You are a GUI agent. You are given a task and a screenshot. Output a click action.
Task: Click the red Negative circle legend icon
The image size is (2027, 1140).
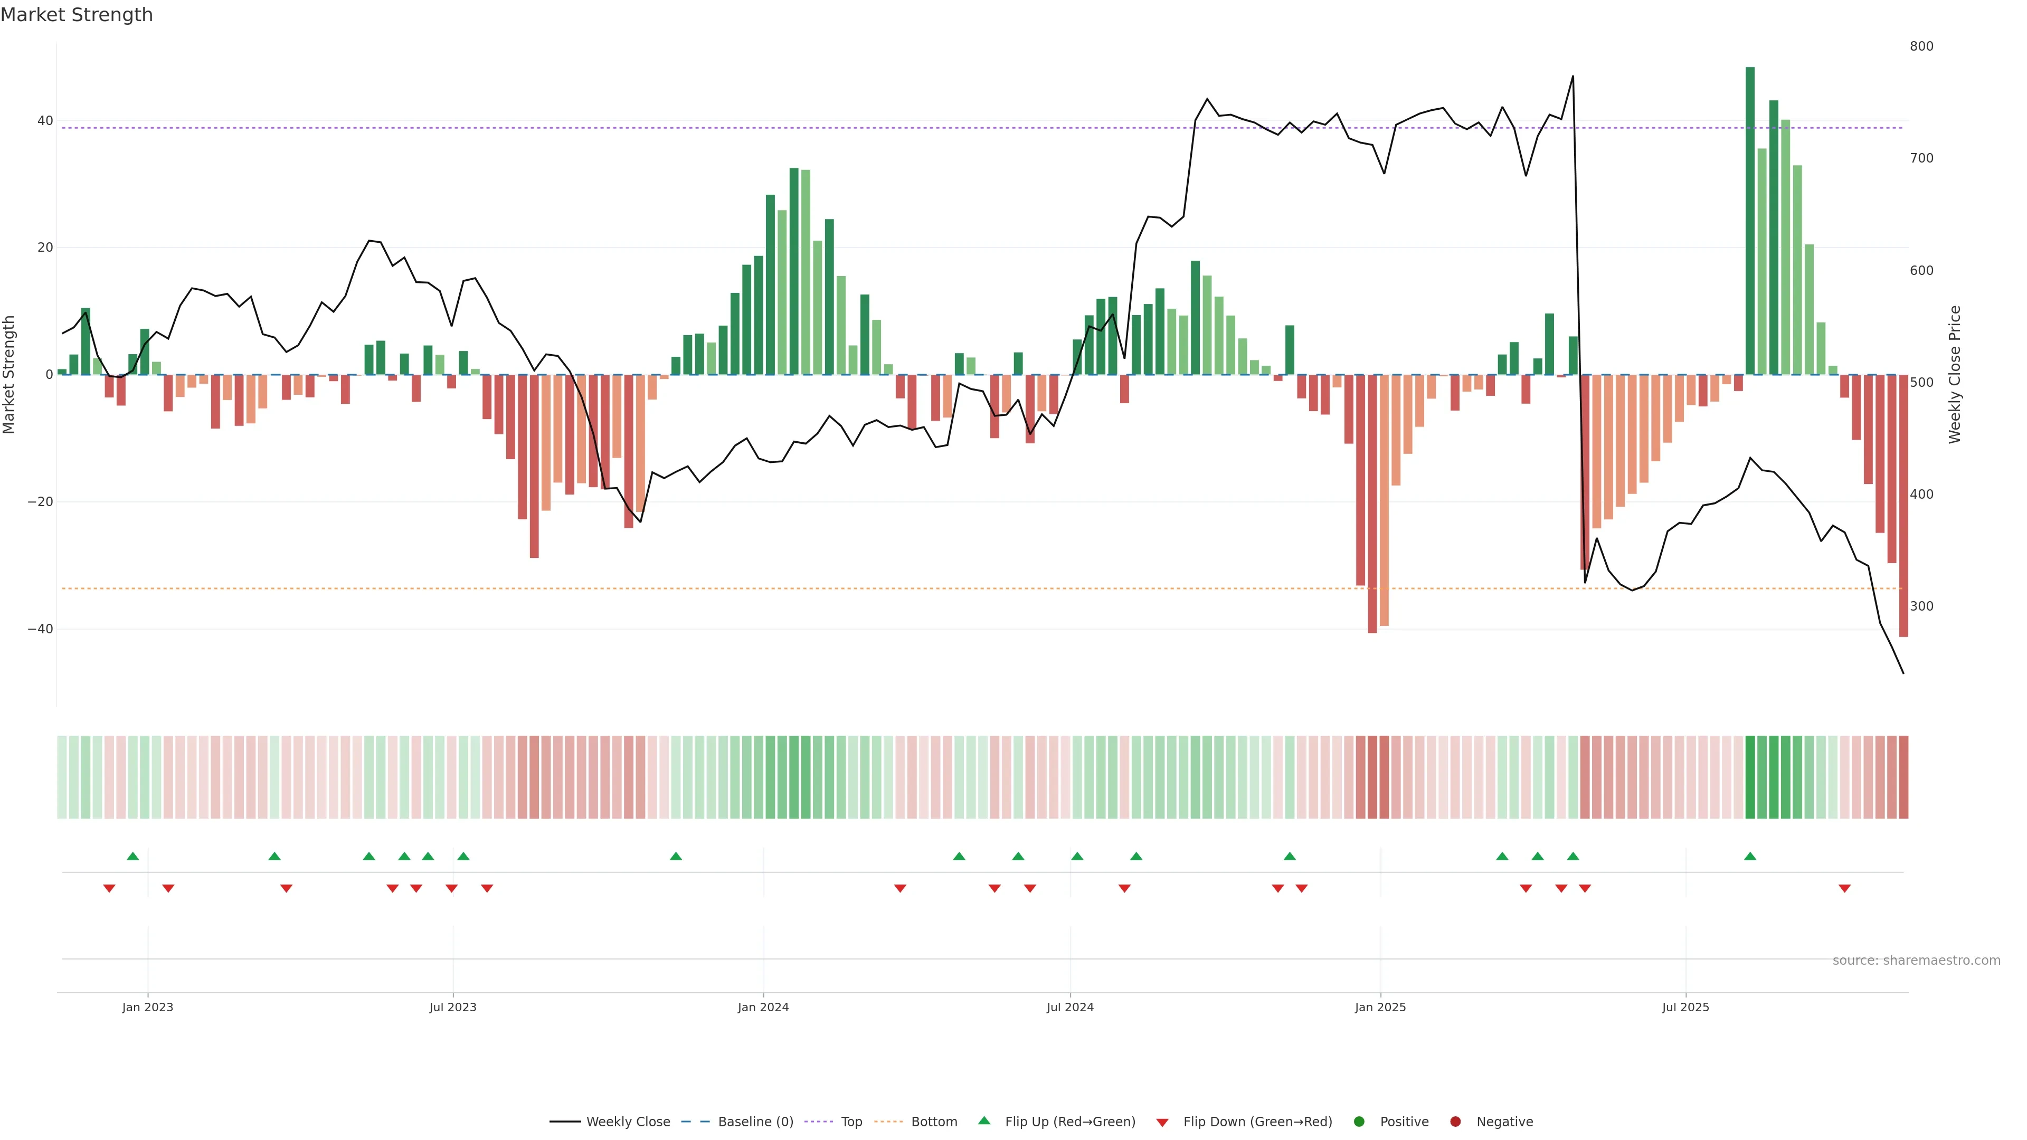[x=1455, y=1122]
